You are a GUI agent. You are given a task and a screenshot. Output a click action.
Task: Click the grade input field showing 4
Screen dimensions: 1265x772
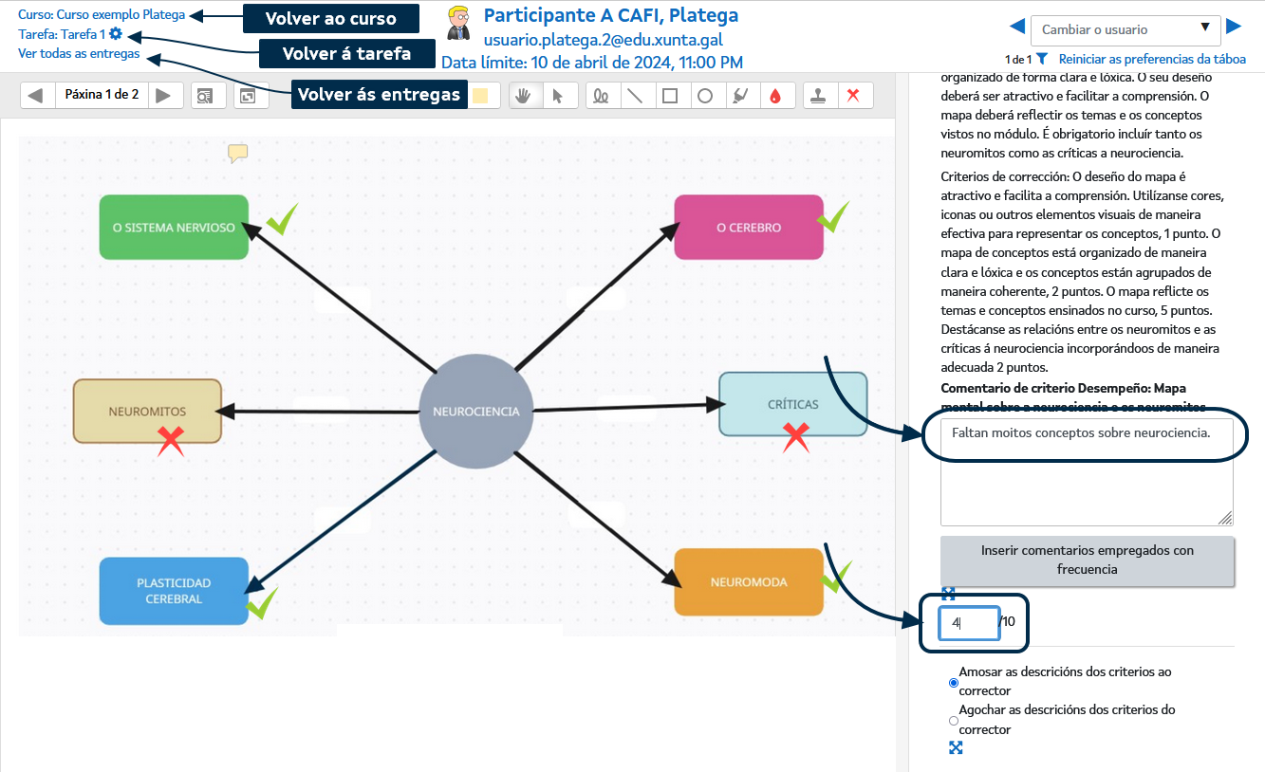968,623
